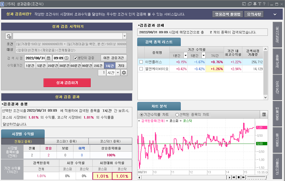Open the 검색 종목 리스트 tab
This screenshot has width=285, height=181.
point(159,42)
